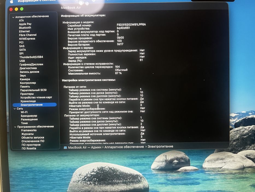Click battery version value 0d17
The width and height of the screenshot is (255, 192).
120,44
